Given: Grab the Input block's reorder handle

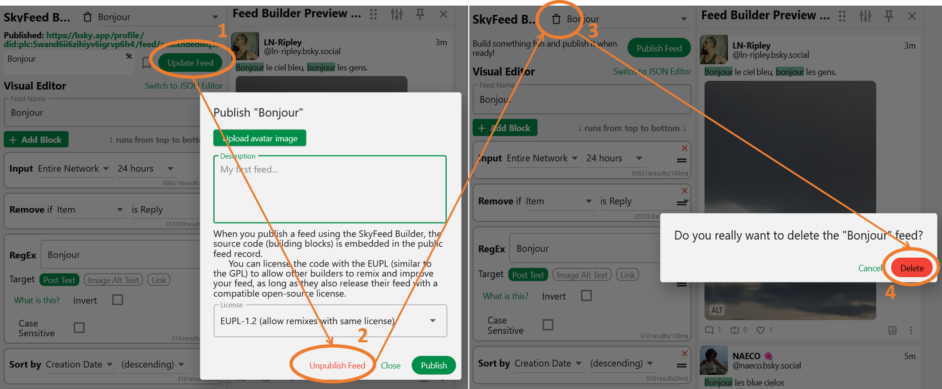Looking at the screenshot, I should pos(682,161).
